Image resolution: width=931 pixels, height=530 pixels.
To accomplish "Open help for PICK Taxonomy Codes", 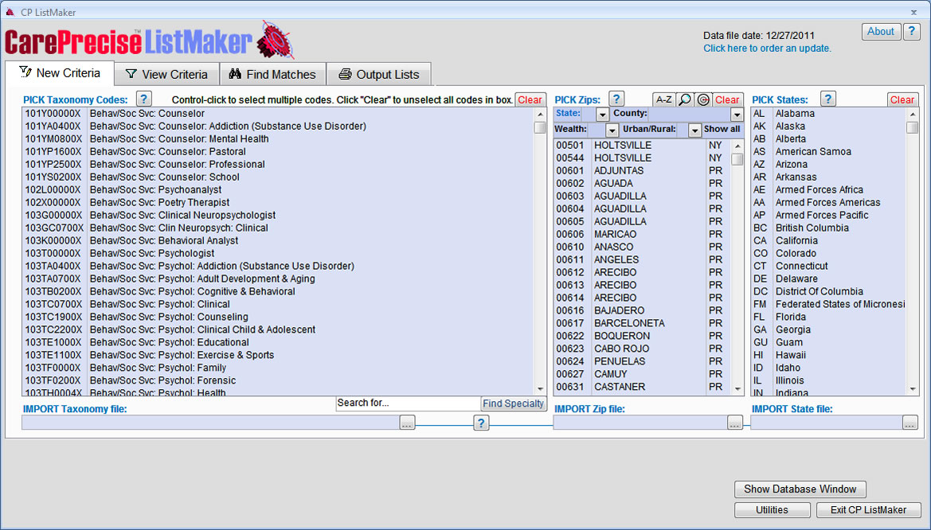I will 143,99.
